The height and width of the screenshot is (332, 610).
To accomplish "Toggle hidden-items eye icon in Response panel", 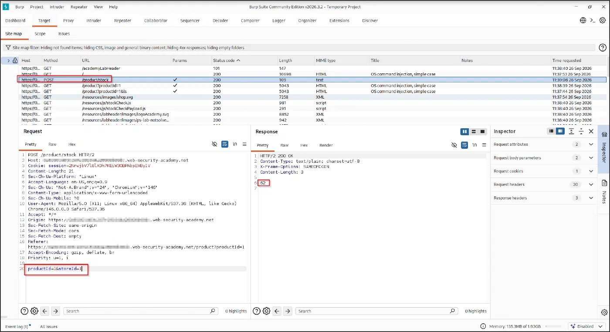I will click(x=454, y=145).
